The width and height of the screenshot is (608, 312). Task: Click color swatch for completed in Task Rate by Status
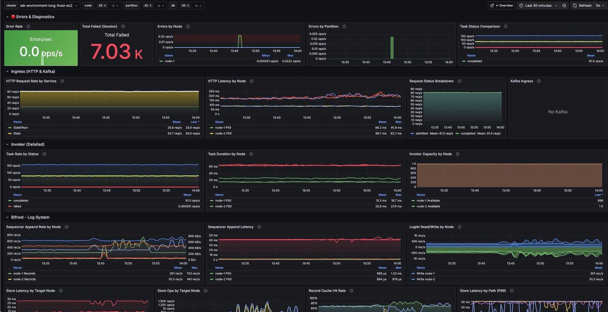coord(10,201)
